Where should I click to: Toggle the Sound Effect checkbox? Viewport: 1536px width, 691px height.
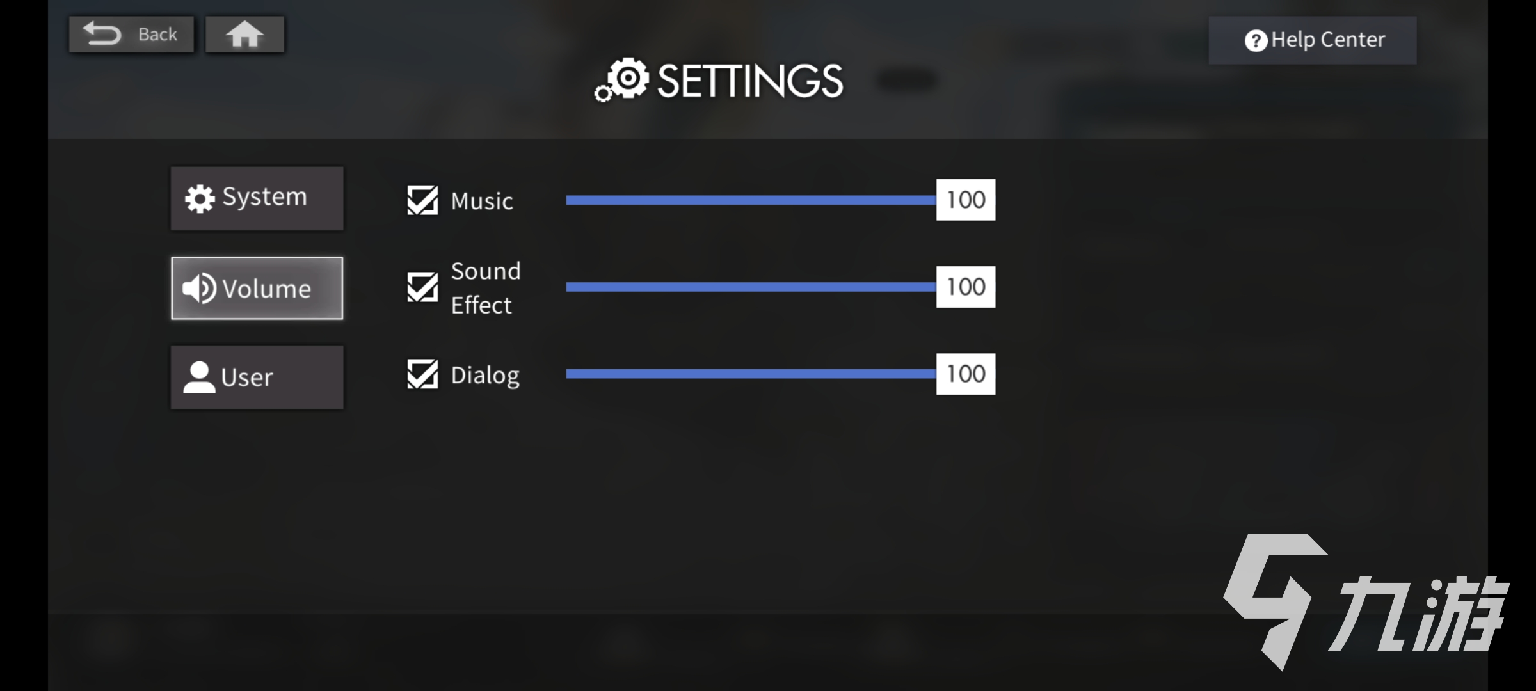click(x=422, y=287)
